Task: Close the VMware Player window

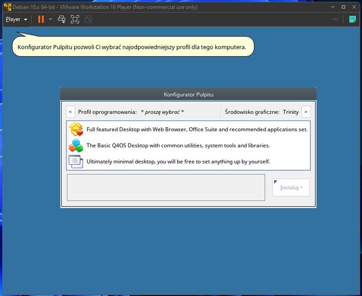Action: pyautogui.click(x=354, y=7)
